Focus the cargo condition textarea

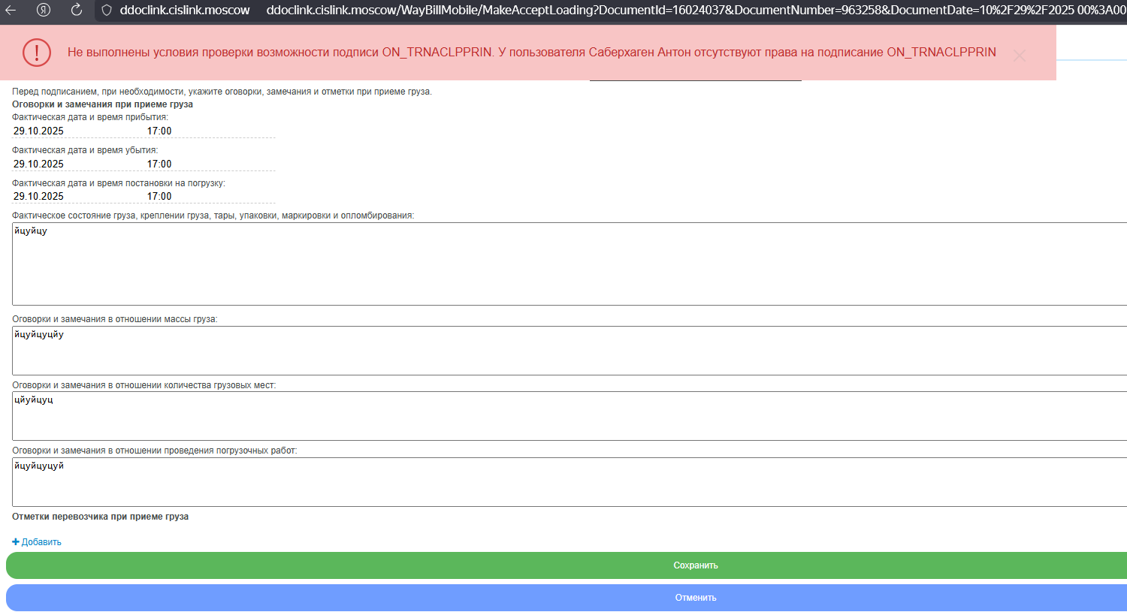pyautogui.click(x=570, y=264)
